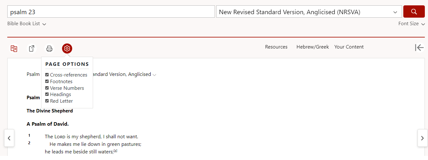Image resolution: width=428 pixels, height=160 pixels.
Task: Toggle Verse Numbers checkbox off
Action: pyautogui.click(x=47, y=88)
